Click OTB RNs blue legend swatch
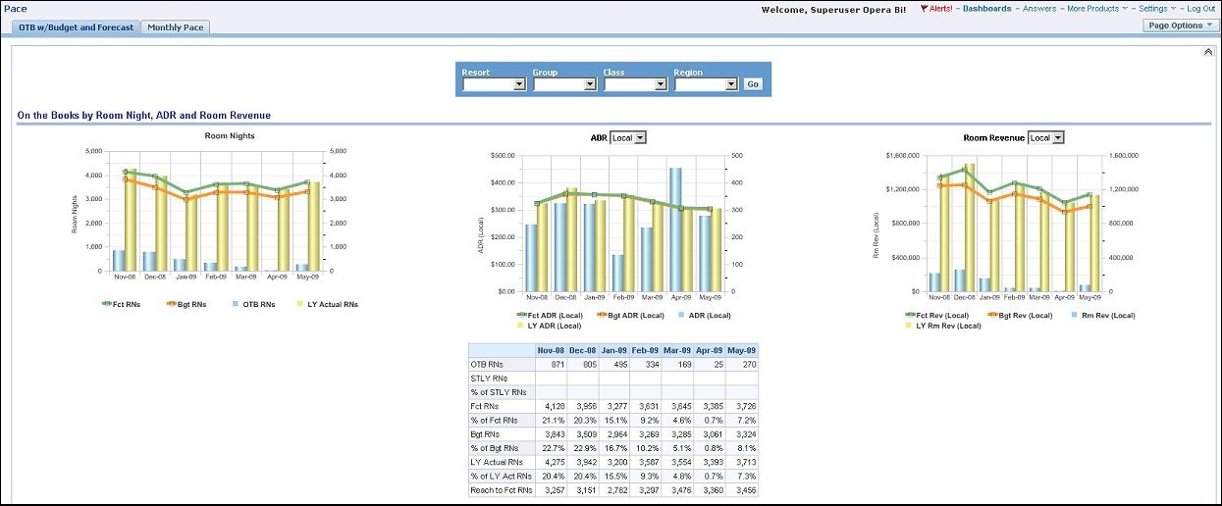Image resolution: width=1222 pixels, height=506 pixels. point(235,304)
